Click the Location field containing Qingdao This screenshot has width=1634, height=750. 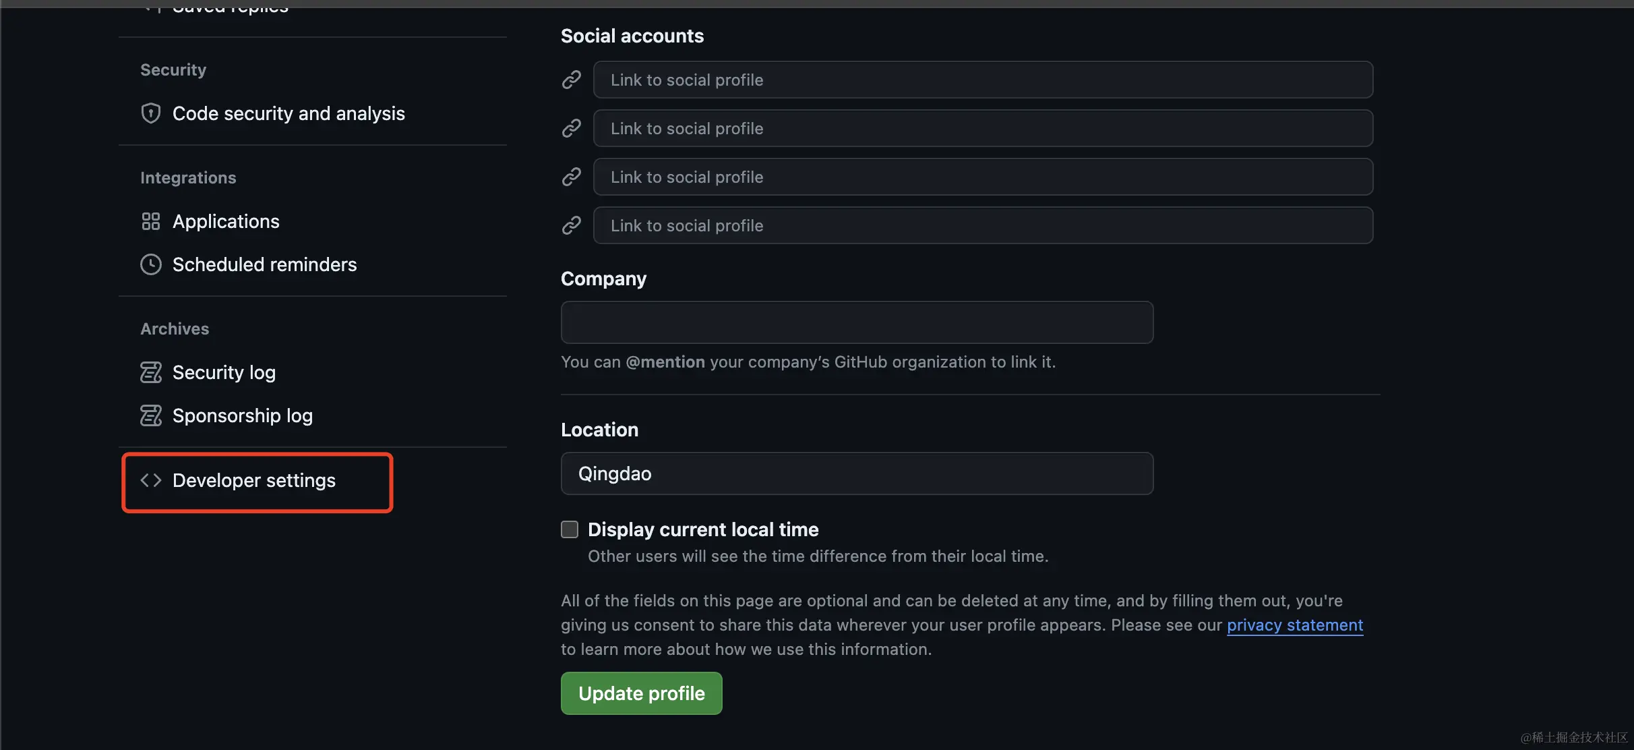tap(857, 473)
